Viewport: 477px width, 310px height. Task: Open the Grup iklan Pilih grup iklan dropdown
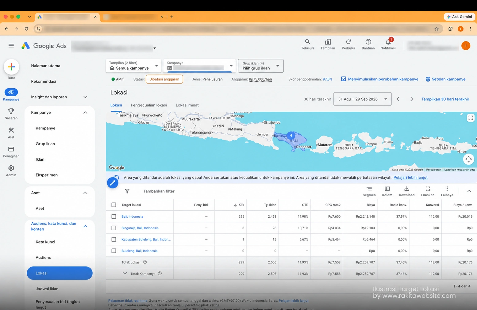point(260,66)
